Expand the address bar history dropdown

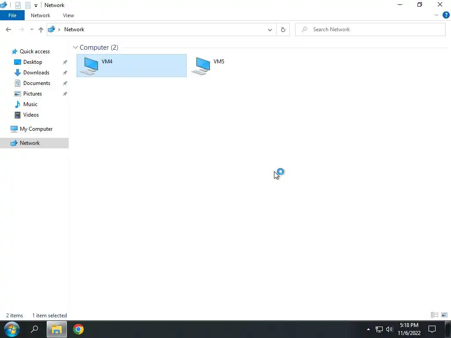(270, 29)
